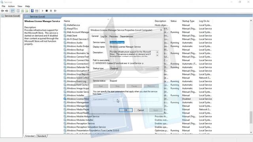Select Windows Backup service icon

(65, 50)
